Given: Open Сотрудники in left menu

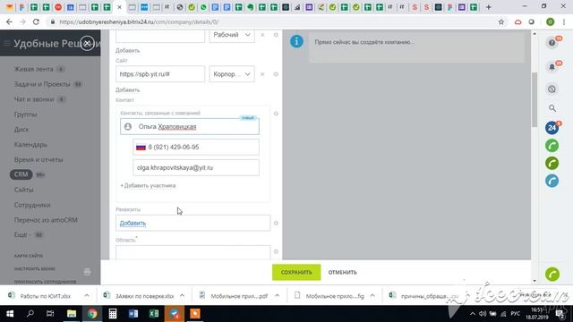Looking at the screenshot, I should coord(32,205).
